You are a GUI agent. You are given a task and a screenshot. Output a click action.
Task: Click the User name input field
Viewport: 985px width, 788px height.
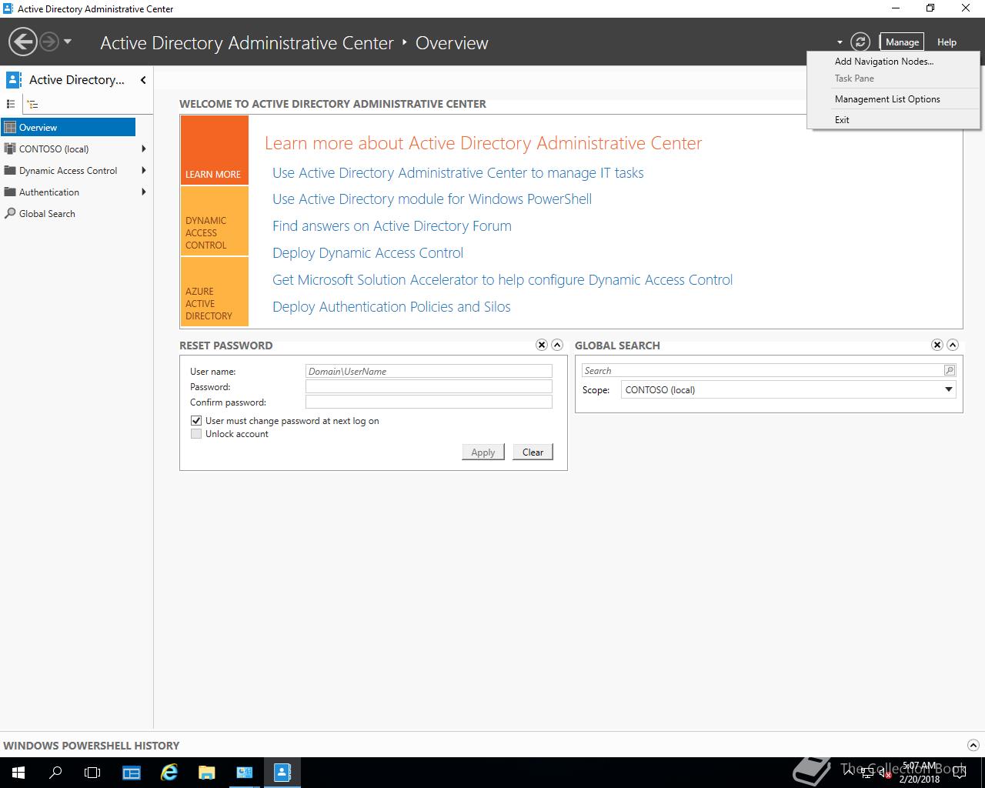click(429, 371)
